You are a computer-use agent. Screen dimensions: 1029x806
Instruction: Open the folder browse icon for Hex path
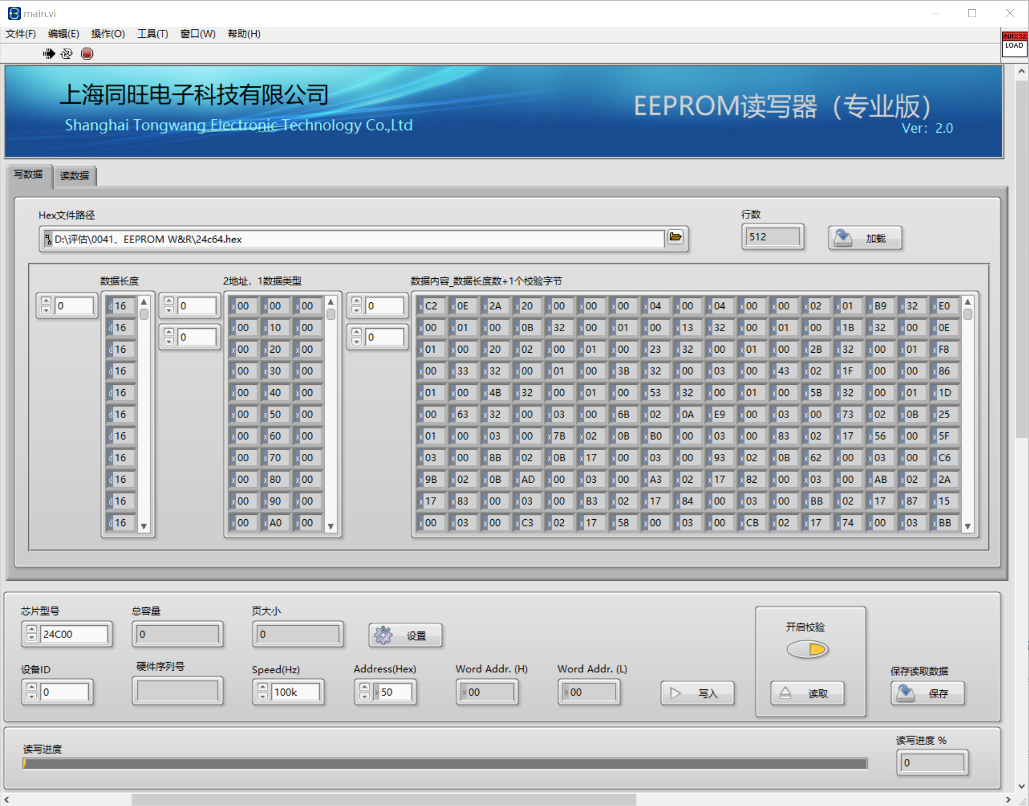click(x=675, y=237)
